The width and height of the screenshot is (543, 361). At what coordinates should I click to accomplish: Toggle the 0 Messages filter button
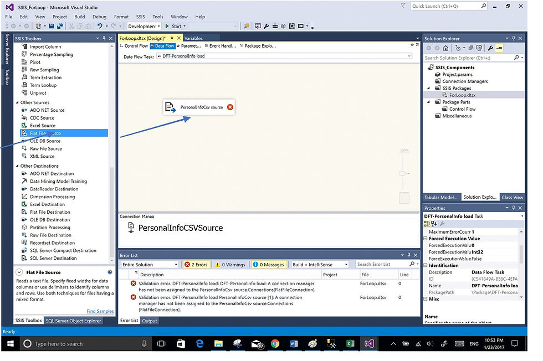pyautogui.click(x=269, y=265)
